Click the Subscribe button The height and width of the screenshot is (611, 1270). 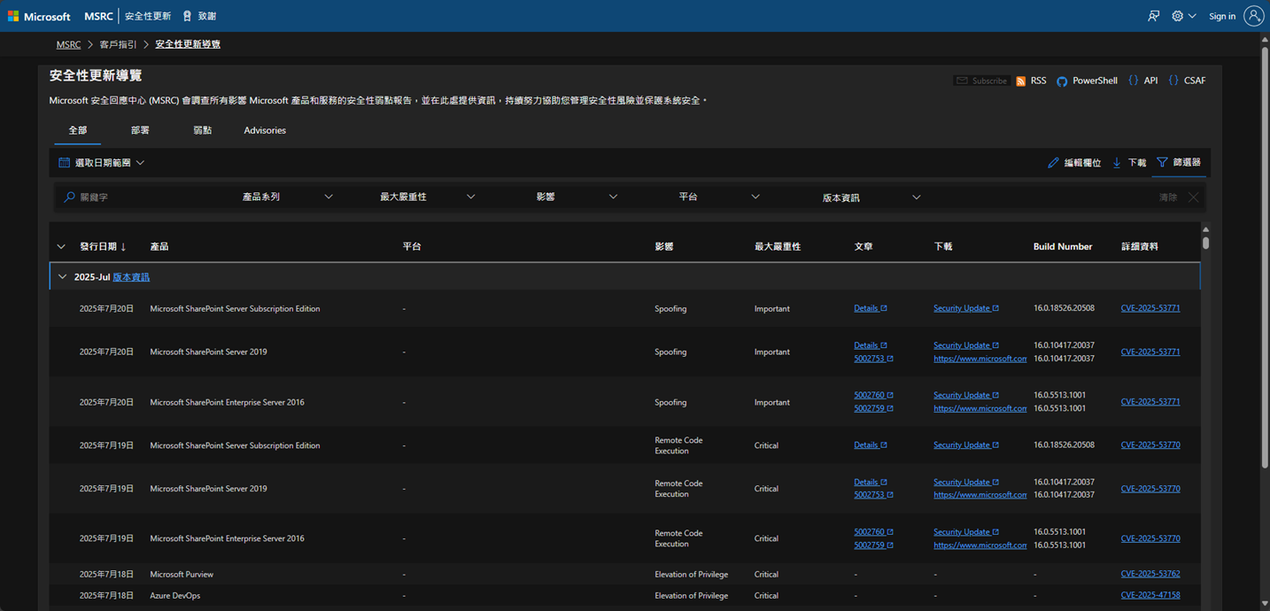click(980, 81)
